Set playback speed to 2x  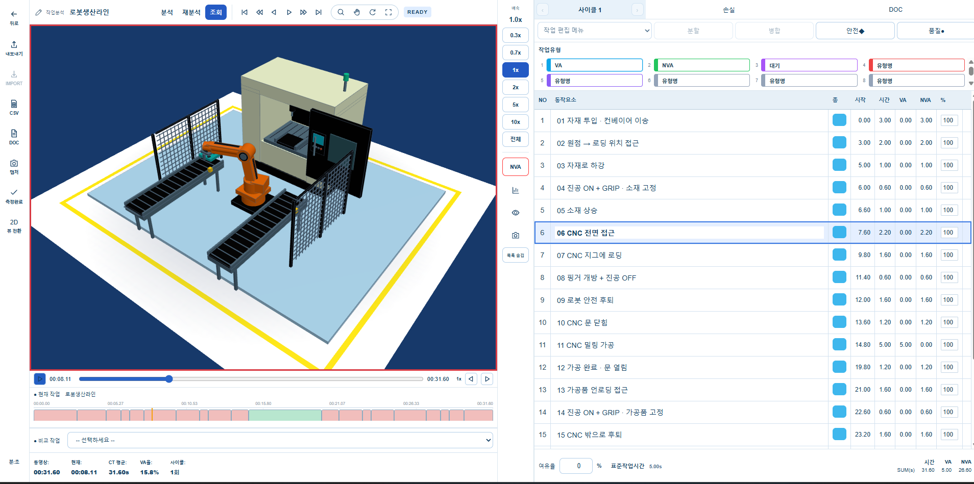tap(516, 87)
